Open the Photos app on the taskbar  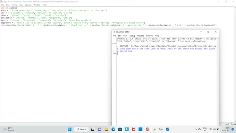click(168, 130)
